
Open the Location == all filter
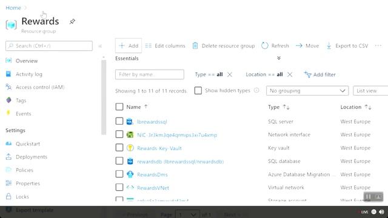point(264,74)
